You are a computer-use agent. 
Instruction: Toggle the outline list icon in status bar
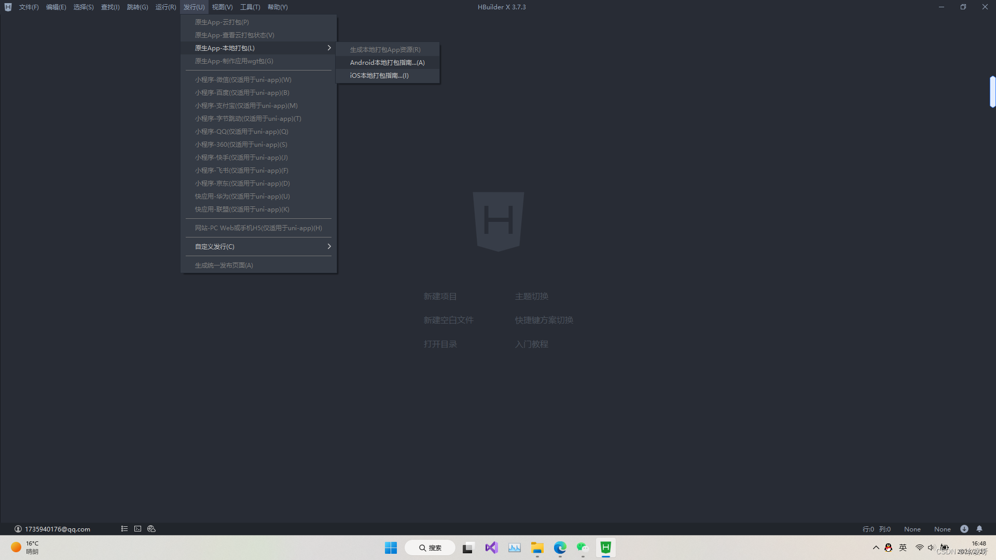click(125, 529)
